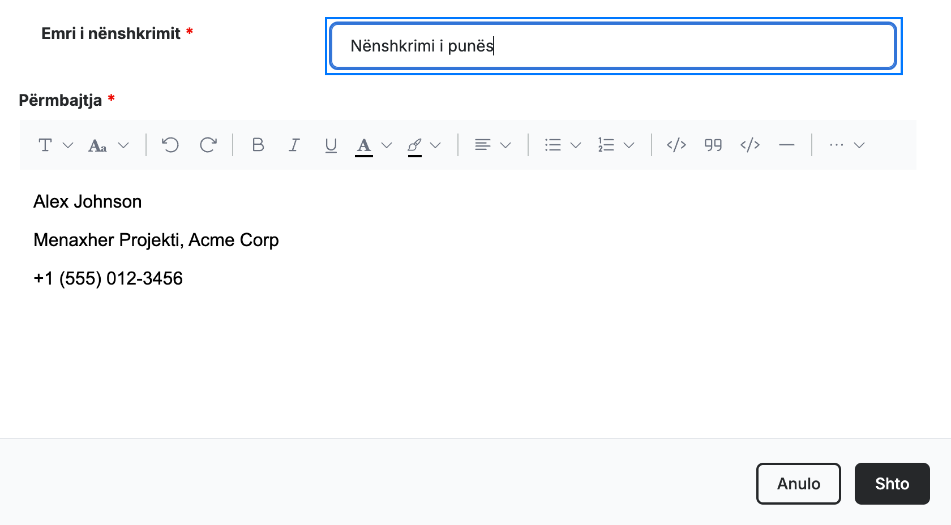This screenshot has width=951, height=525.
Task: Click the Shto add button
Action: 892,484
